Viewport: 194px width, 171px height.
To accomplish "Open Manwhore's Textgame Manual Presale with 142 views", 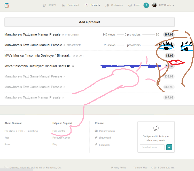I will pyautogui.click(x=32, y=34).
